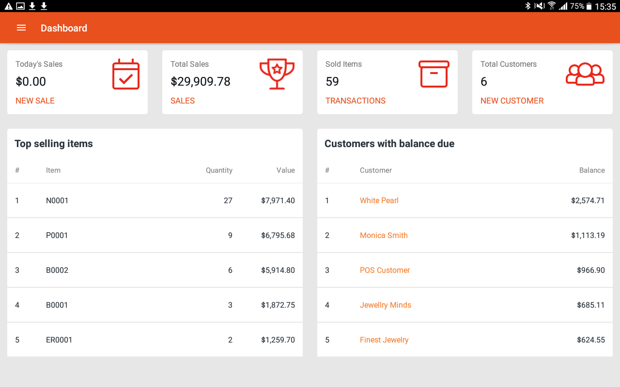Tap the Bluetooth icon in status bar
Screen dimensions: 620x387
[x=528, y=6]
